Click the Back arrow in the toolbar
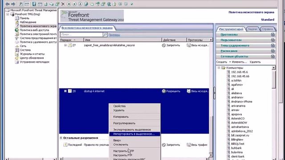 click(x=8, y=4)
